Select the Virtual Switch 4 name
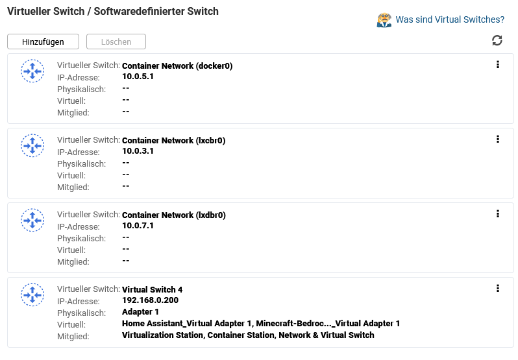This screenshot has width=518, height=360. click(x=152, y=290)
